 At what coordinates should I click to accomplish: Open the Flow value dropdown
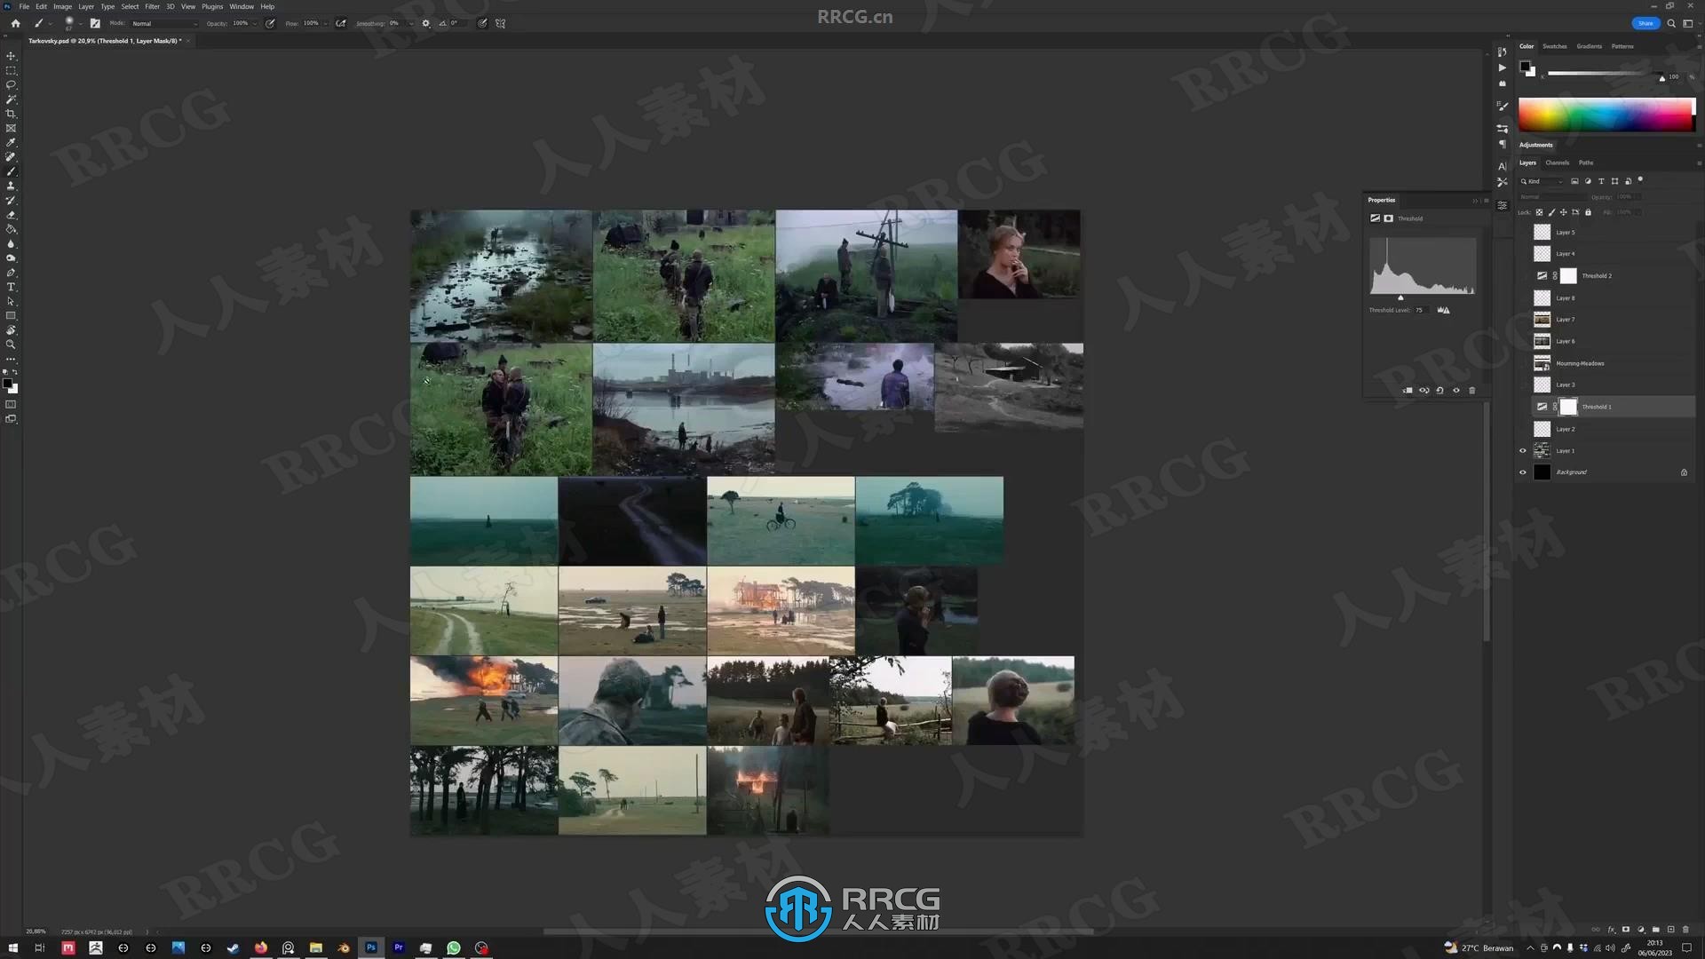click(x=325, y=24)
